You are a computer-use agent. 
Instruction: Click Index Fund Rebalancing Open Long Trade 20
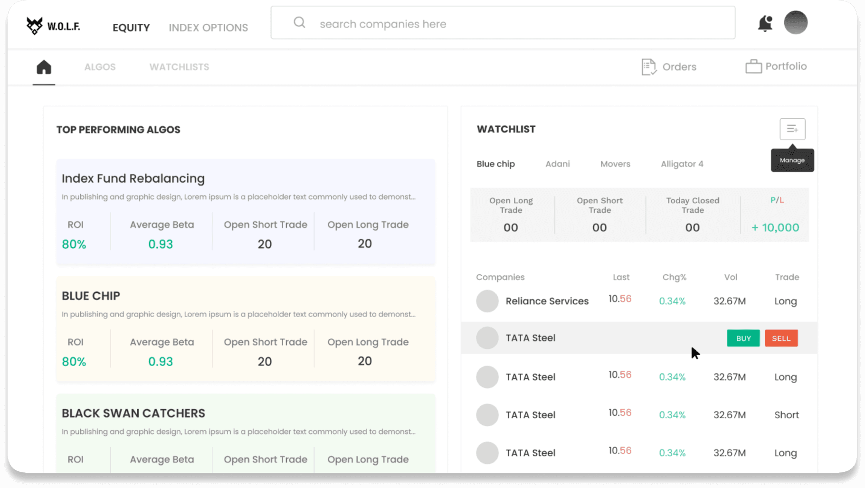[365, 244]
